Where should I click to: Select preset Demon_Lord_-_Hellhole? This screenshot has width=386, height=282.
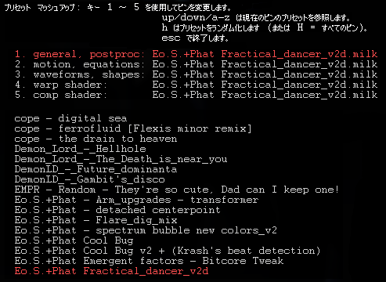tap(80, 149)
